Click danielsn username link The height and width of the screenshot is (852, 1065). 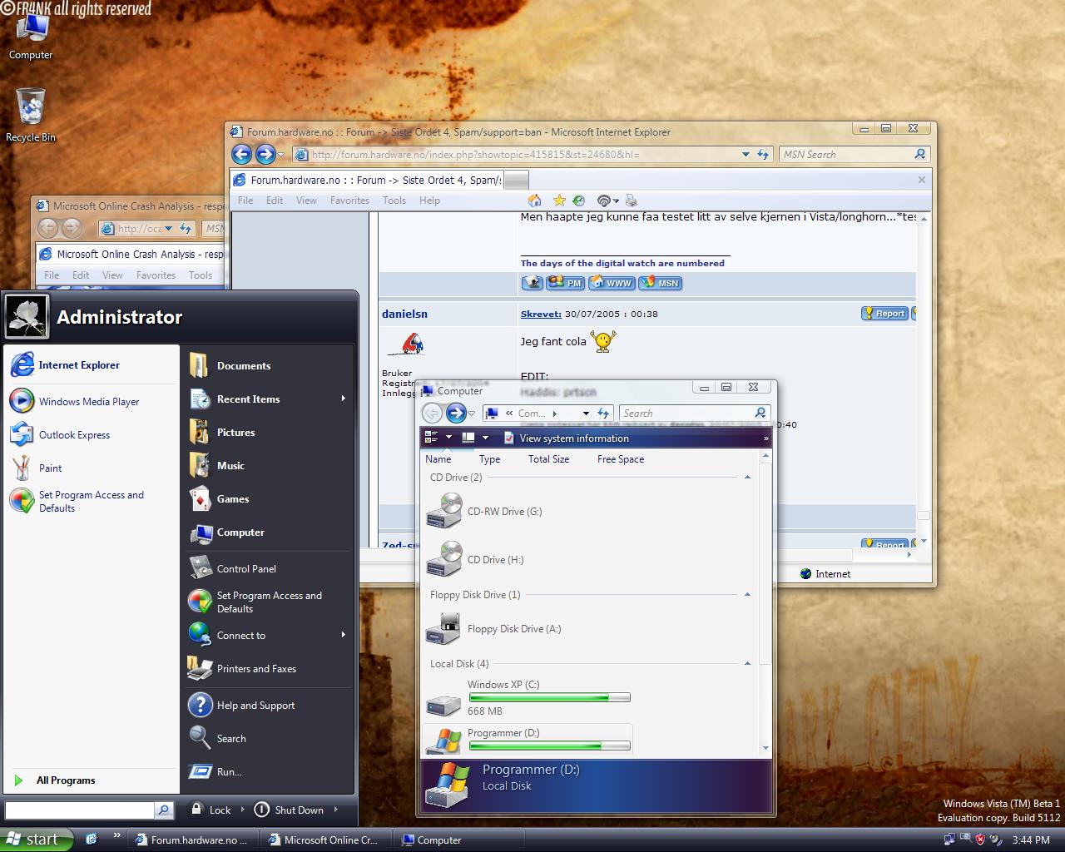[x=404, y=314]
